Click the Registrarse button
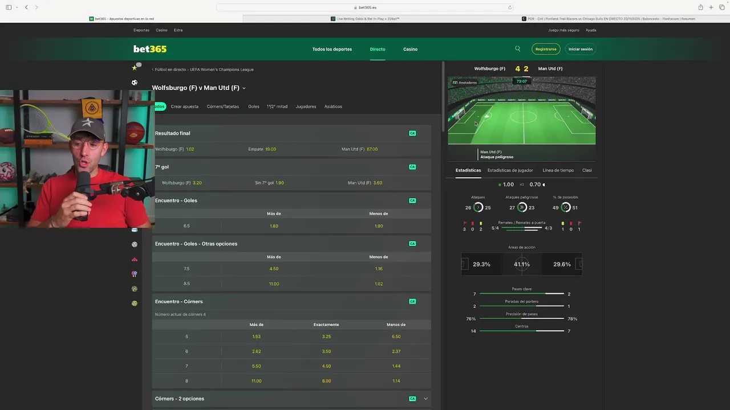Viewport: 730px width, 410px height. pos(546,49)
